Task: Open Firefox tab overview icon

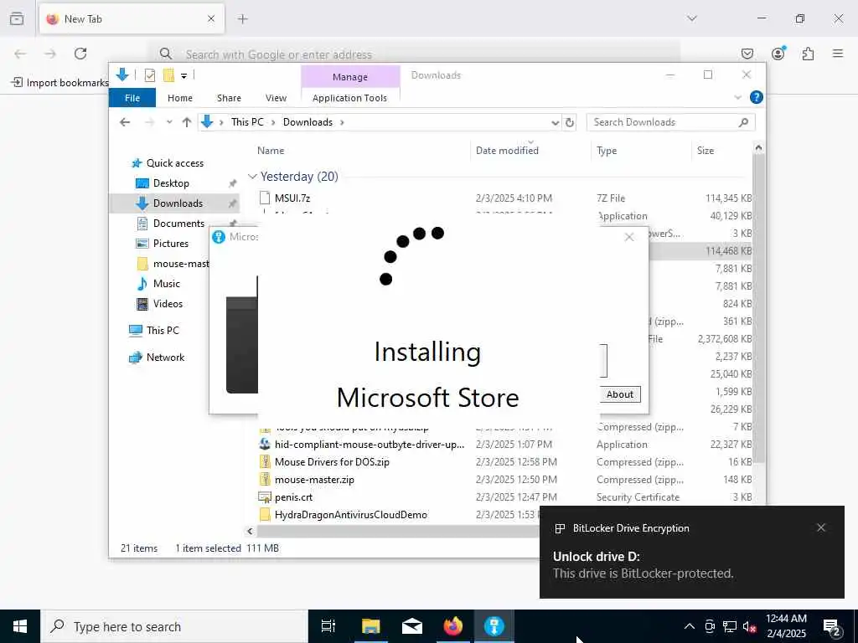Action: (17, 18)
